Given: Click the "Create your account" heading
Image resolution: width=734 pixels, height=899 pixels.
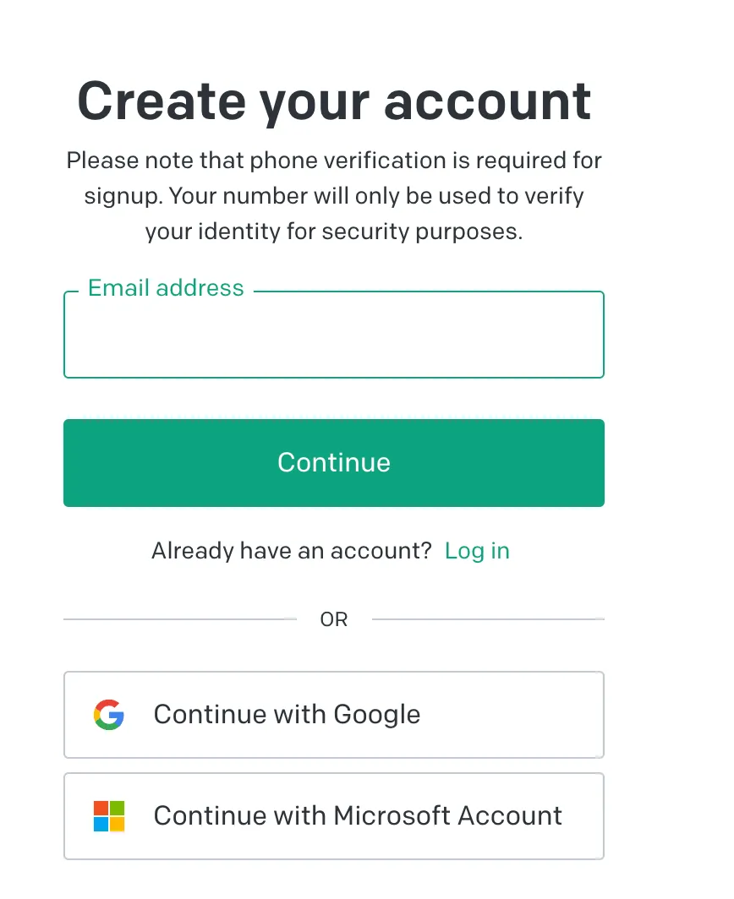Looking at the screenshot, I should [333, 101].
